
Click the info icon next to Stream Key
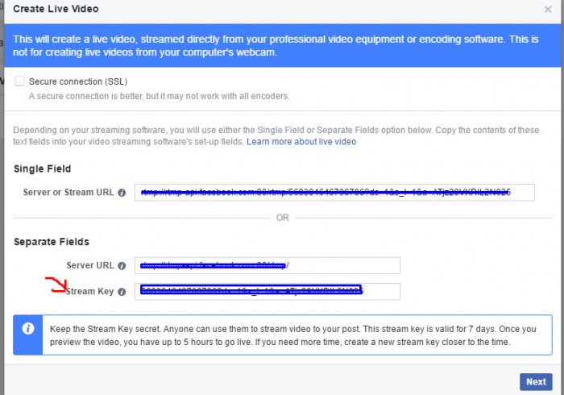(x=122, y=291)
